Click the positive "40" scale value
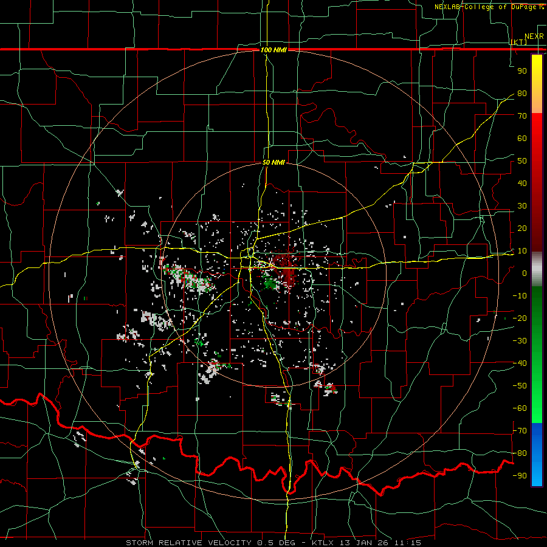547x547 pixels. pos(522,184)
